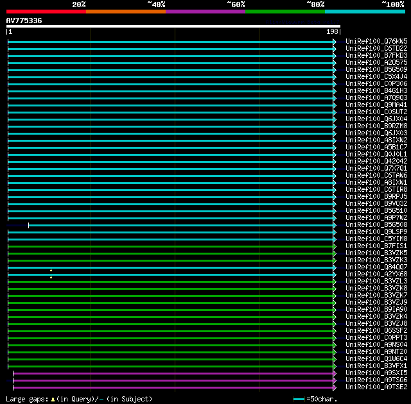Screen dimensions: 411x404
Task: Select the UniRef100_C0SUT2 label
Action: click(x=376, y=112)
